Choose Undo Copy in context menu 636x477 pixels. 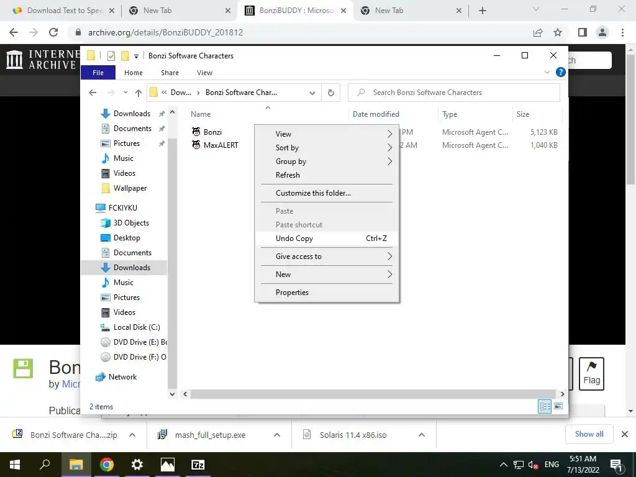[327, 238]
